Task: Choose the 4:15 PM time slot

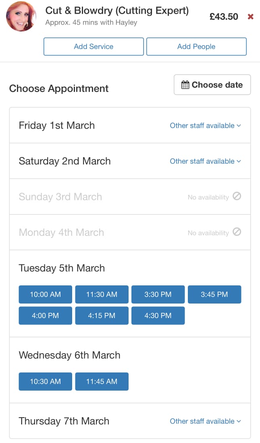Action: (102, 316)
